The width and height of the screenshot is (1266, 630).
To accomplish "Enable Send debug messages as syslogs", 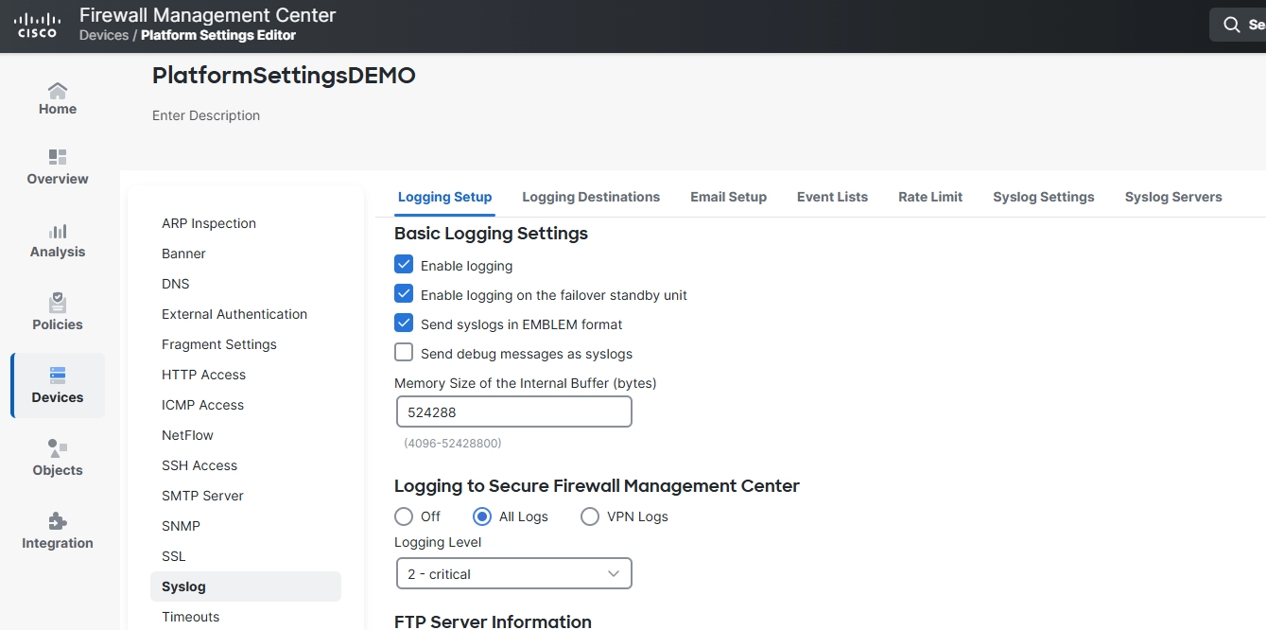I will click(x=404, y=353).
